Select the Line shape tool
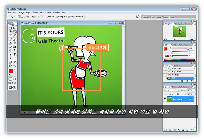This screenshot has width=204, height=139. pyautogui.click(x=14, y=58)
